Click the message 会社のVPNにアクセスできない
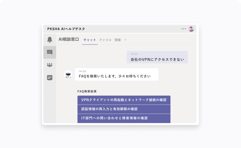 point(157,57)
